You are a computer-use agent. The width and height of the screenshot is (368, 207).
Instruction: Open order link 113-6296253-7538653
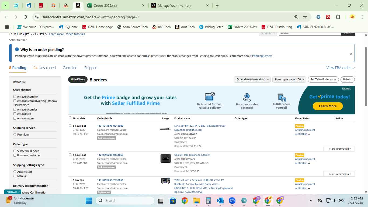pos(110,180)
